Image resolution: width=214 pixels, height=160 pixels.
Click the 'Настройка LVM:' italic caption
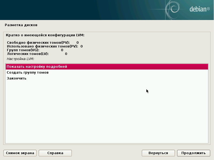click(x=21, y=59)
